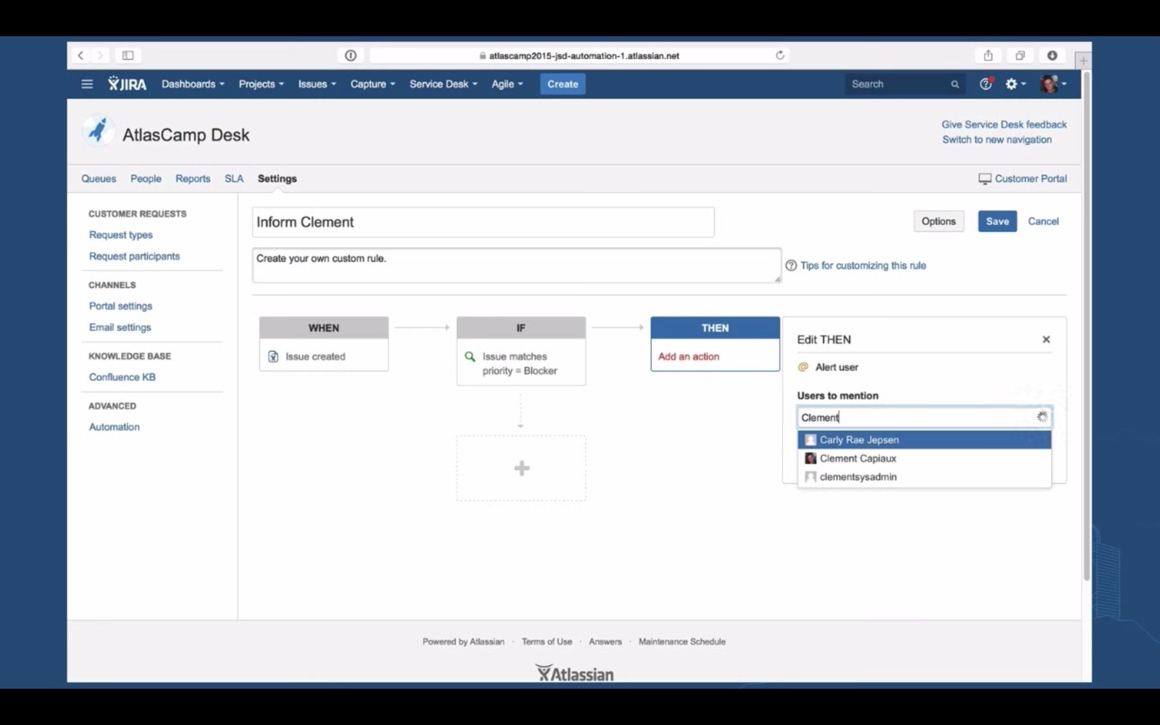
Task: Open Automation in the sidebar
Action: pyautogui.click(x=114, y=427)
